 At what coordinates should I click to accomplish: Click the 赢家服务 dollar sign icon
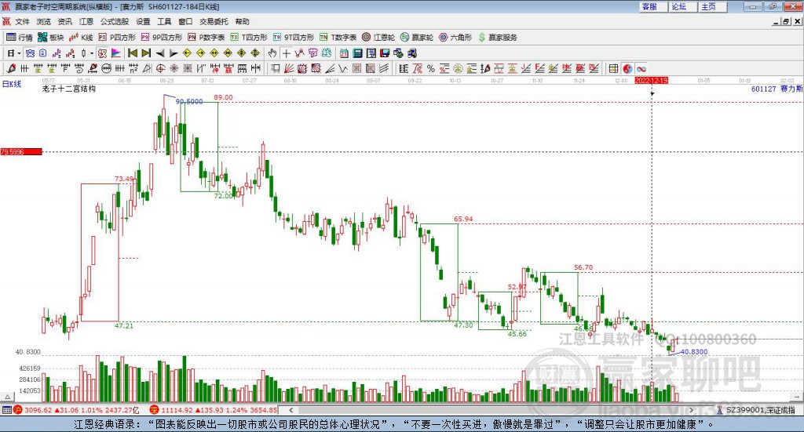(481, 38)
